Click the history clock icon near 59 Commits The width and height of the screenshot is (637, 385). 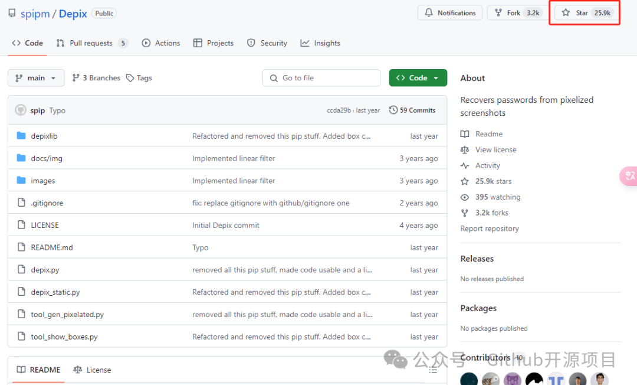(393, 110)
